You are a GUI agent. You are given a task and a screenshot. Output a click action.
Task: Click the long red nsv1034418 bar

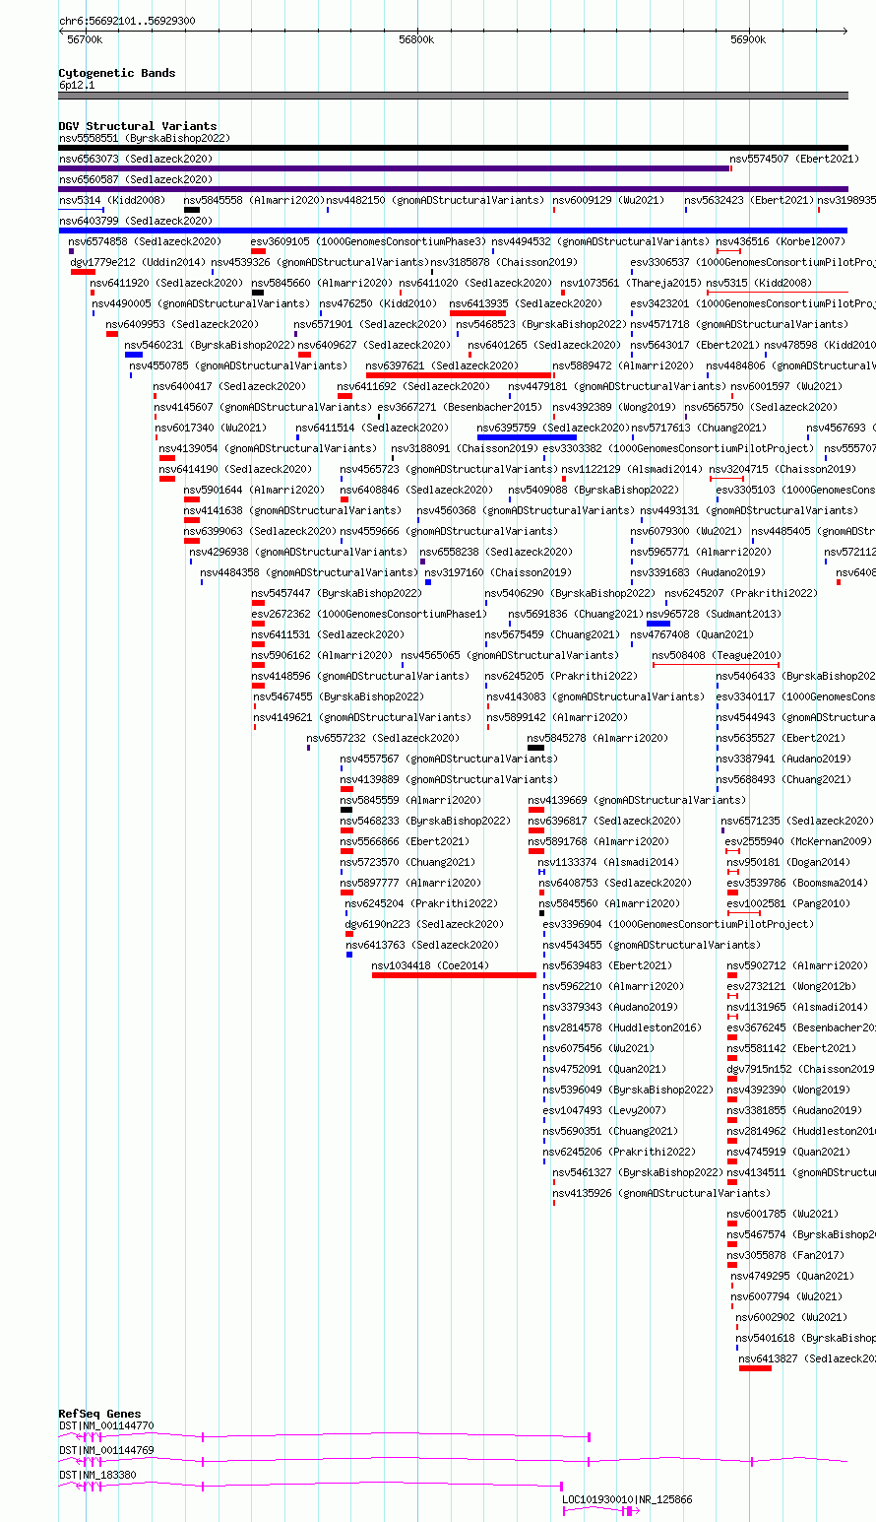point(454,975)
